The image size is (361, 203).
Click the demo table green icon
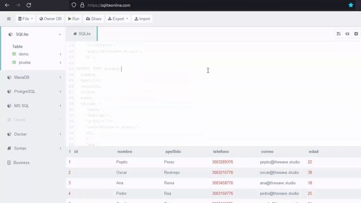(14, 54)
